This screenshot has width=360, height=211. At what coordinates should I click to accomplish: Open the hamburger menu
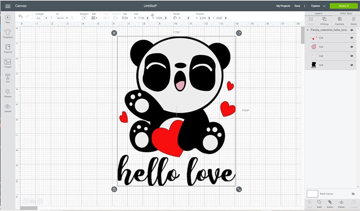point(8,6)
